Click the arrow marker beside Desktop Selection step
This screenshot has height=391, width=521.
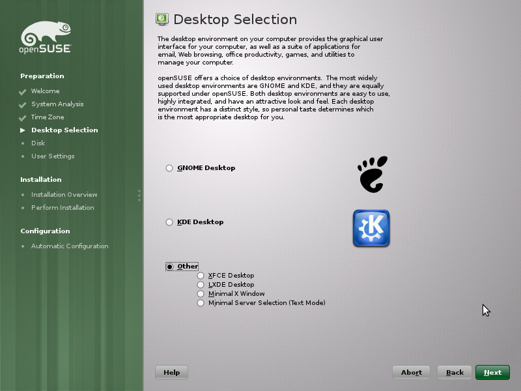[21, 130]
